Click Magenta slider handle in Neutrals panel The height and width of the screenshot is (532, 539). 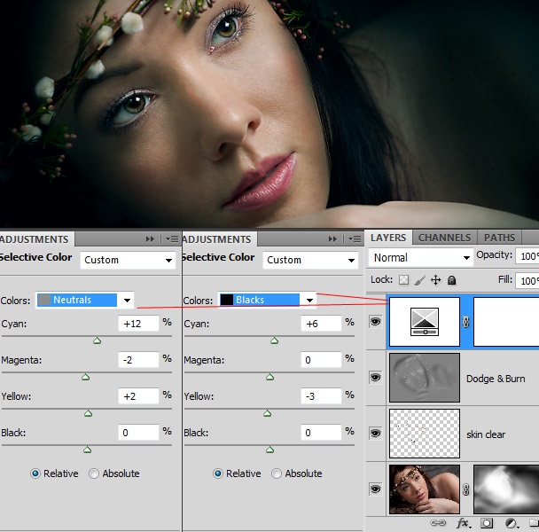pos(86,377)
